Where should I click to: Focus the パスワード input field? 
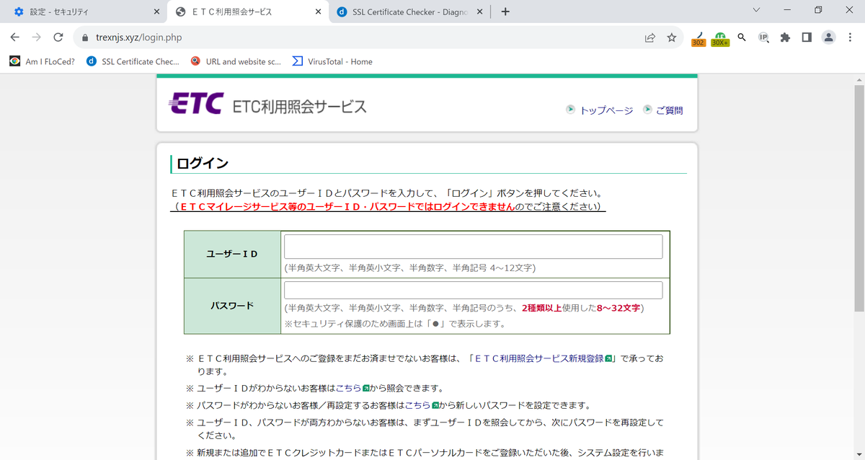(x=473, y=290)
